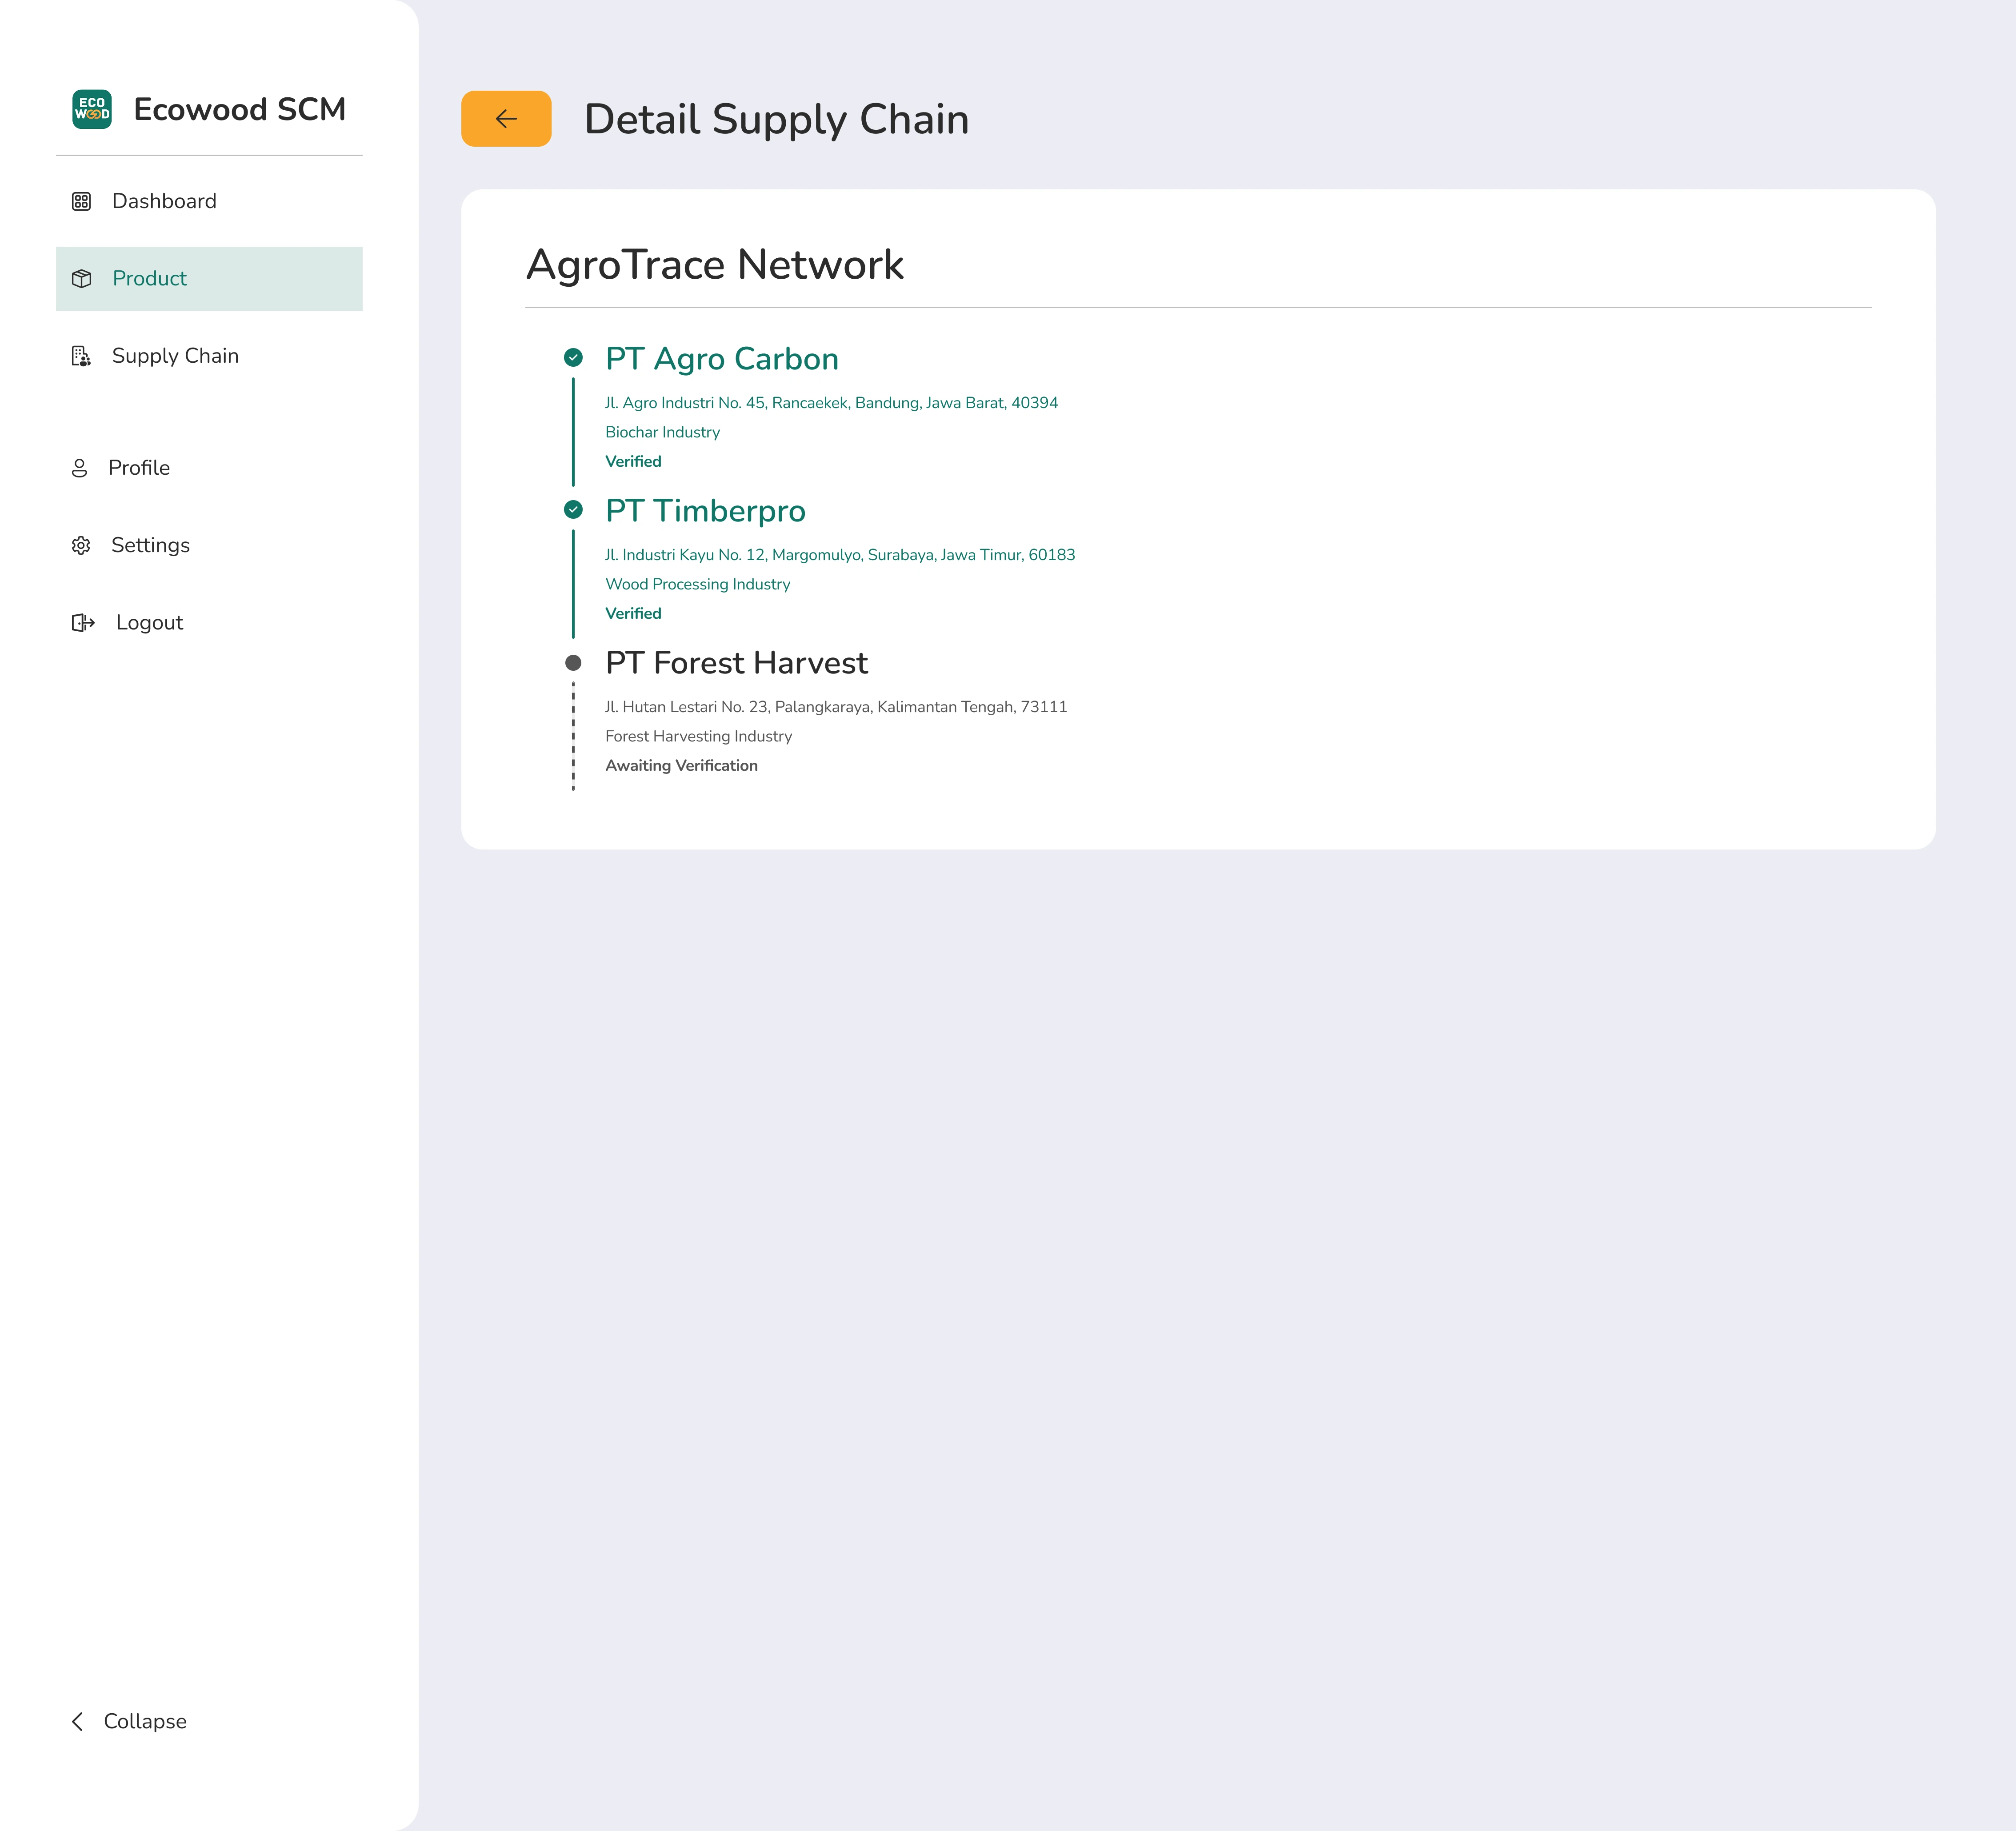Collapse the sidebar via Collapse label
This screenshot has width=2016, height=1831.
pyautogui.click(x=145, y=1721)
